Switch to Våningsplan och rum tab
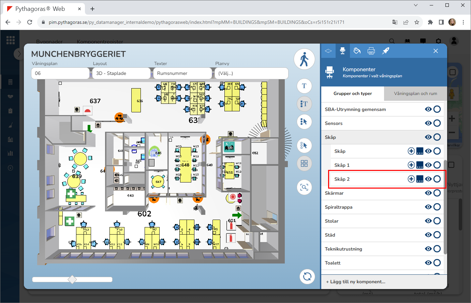Viewport: 471px width, 303px height. click(415, 94)
